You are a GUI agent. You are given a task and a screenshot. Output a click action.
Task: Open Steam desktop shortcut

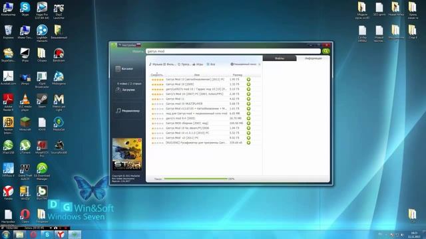pos(42,101)
